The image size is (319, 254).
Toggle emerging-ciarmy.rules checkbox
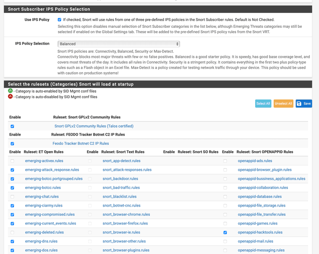12,206
